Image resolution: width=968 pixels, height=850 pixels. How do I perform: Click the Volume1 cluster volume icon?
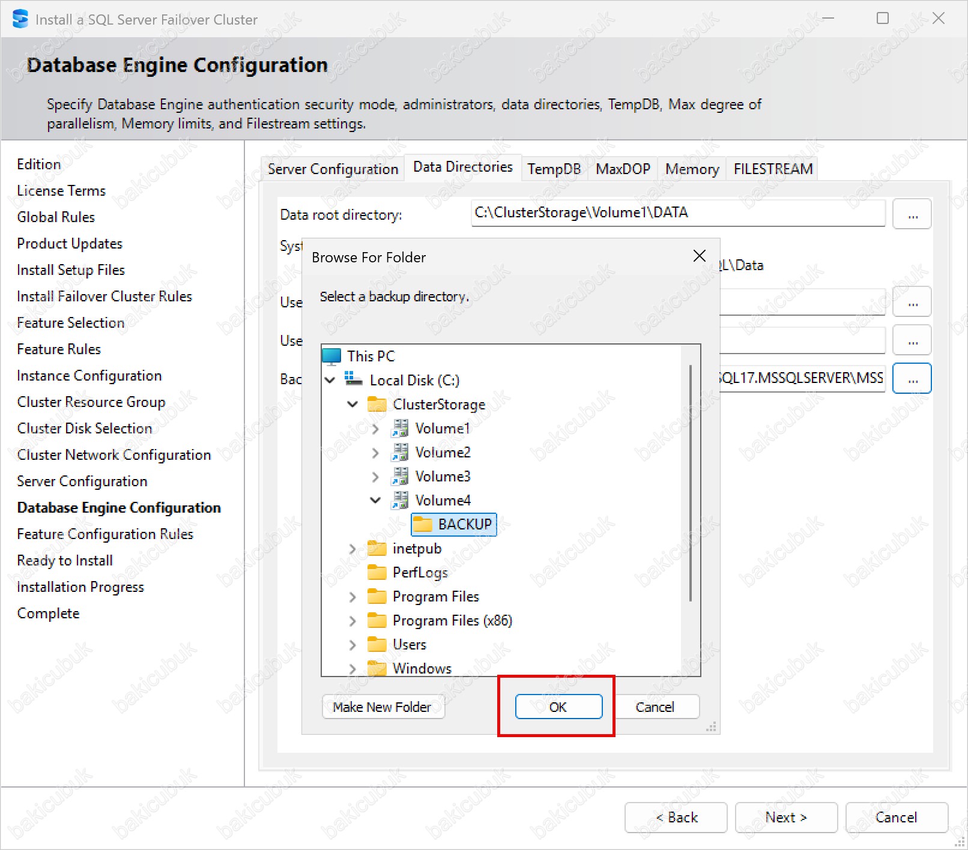click(x=400, y=429)
